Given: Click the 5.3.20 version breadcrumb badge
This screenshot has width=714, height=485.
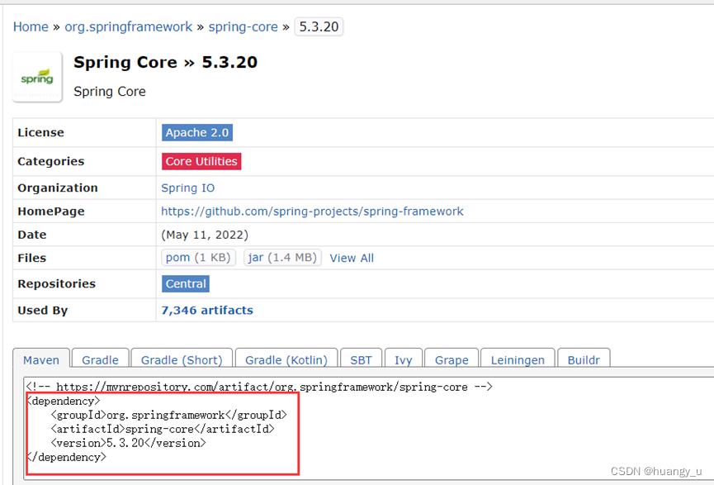Looking at the screenshot, I should [x=319, y=26].
